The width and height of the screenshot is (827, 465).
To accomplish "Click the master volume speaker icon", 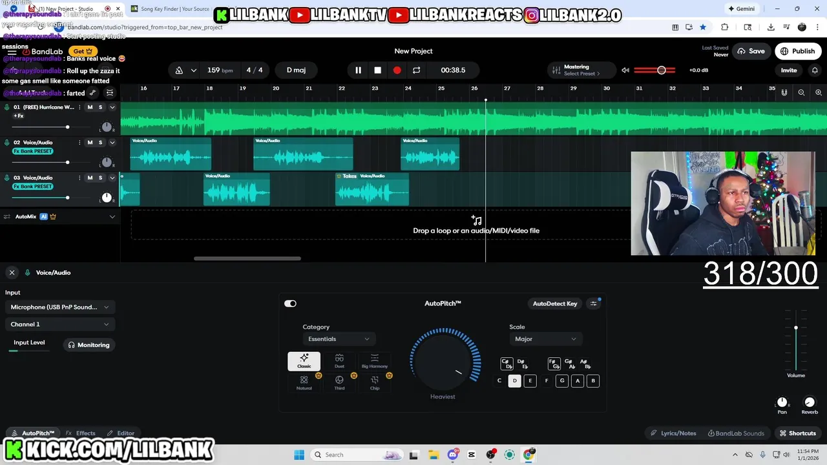I will pyautogui.click(x=625, y=70).
